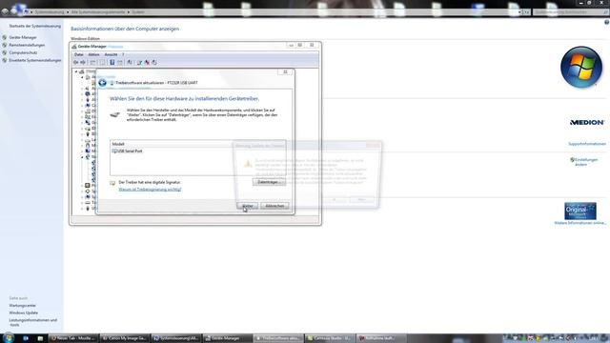Click the blue Help icon in Geräte-Manager toolbar

pyautogui.click(x=112, y=62)
